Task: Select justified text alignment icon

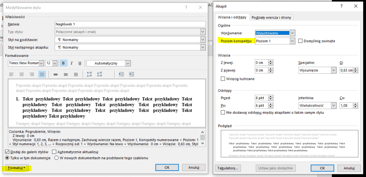Action: [x=42, y=74]
